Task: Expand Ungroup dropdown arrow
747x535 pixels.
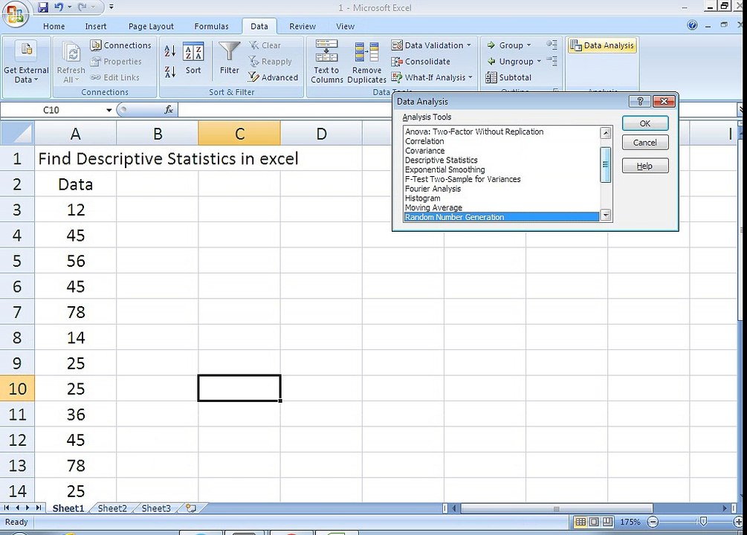Action: pyautogui.click(x=539, y=62)
